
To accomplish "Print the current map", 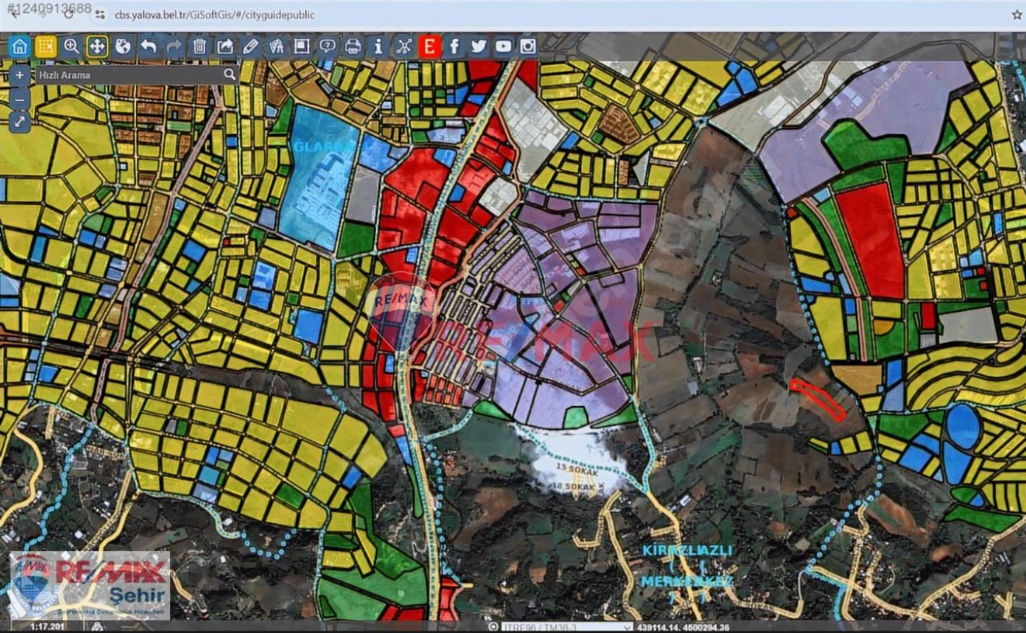I will tap(353, 46).
